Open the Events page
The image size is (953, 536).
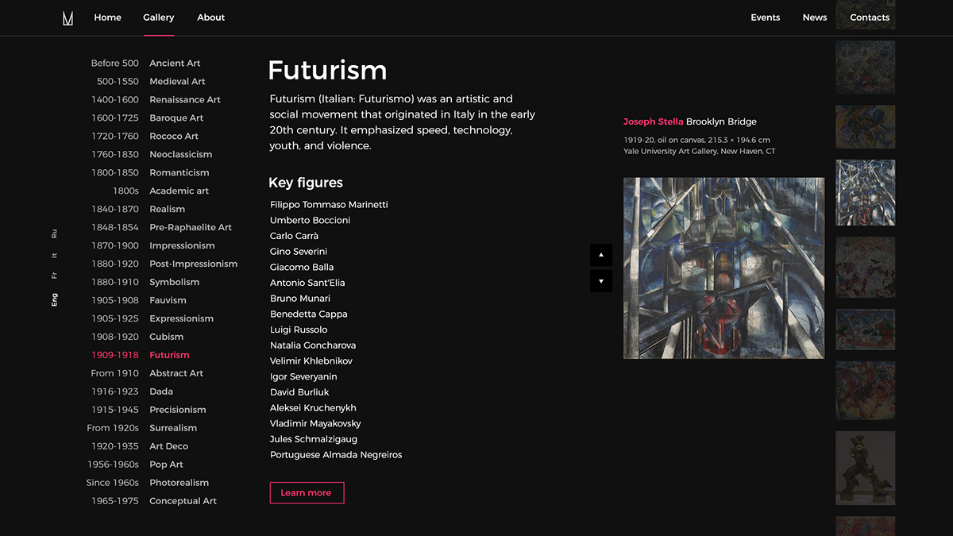pos(765,17)
